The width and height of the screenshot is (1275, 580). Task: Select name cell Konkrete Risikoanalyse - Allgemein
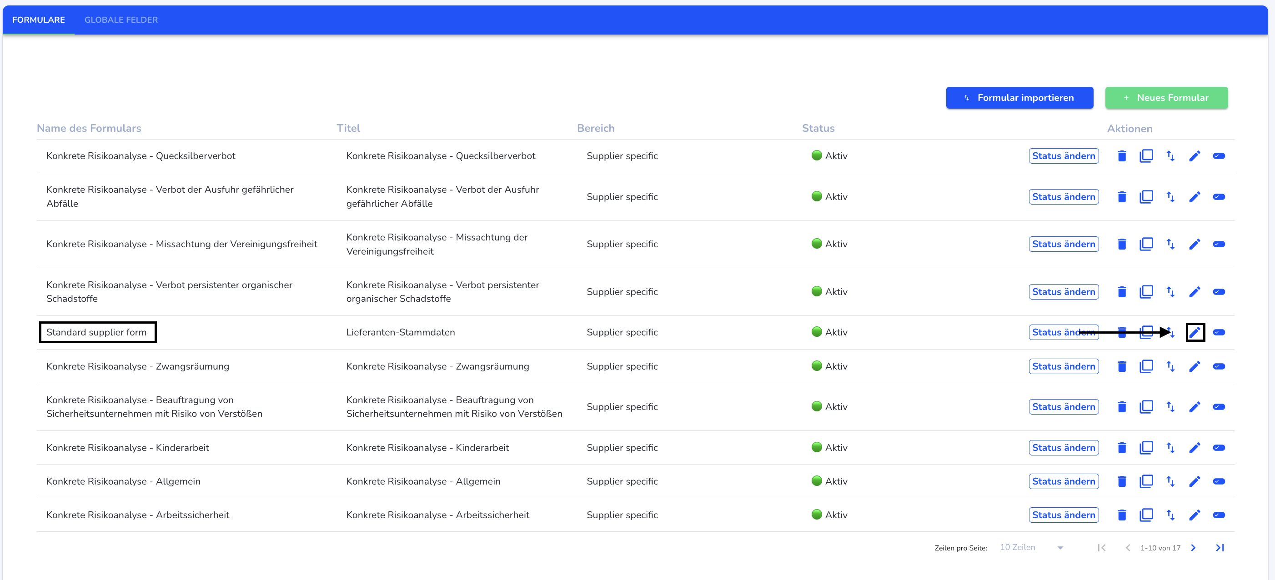tap(123, 481)
